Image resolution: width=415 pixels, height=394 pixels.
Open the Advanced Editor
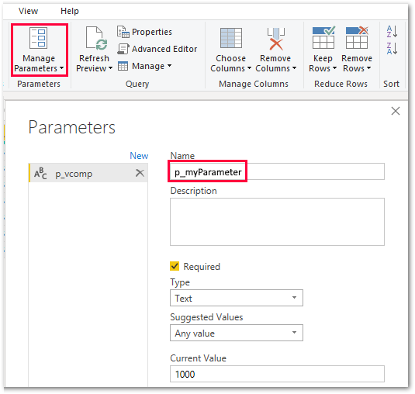click(157, 49)
